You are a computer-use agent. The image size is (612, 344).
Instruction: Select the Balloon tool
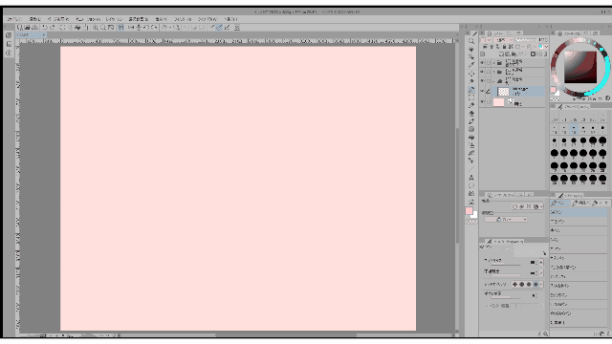tap(471, 185)
